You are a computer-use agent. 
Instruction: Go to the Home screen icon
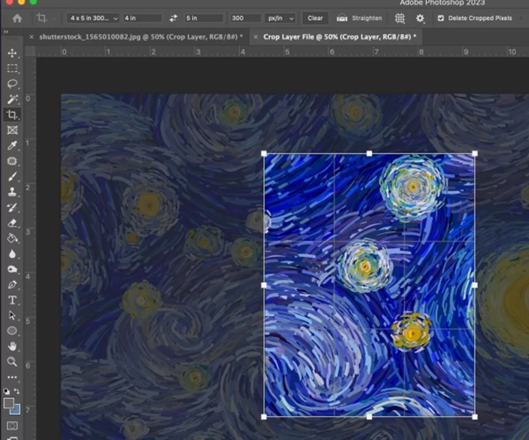point(17,18)
